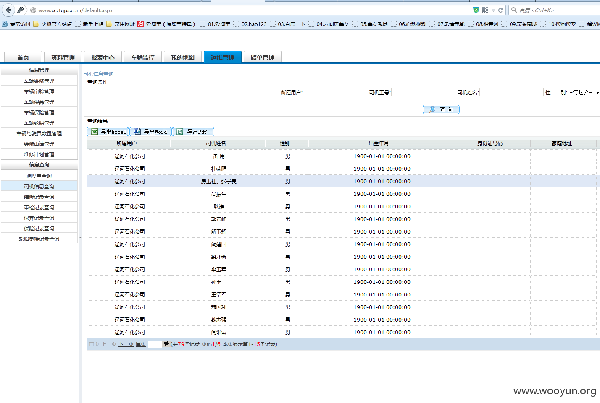The width and height of the screenshot is (600, 403).
Task: Open 维修申请管理 in sidebar
Action: (x=39, y=144)
